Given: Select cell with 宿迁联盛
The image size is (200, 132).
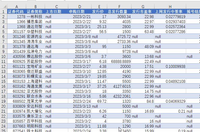Looking at the screenshot, I should (x=36, y=71).
